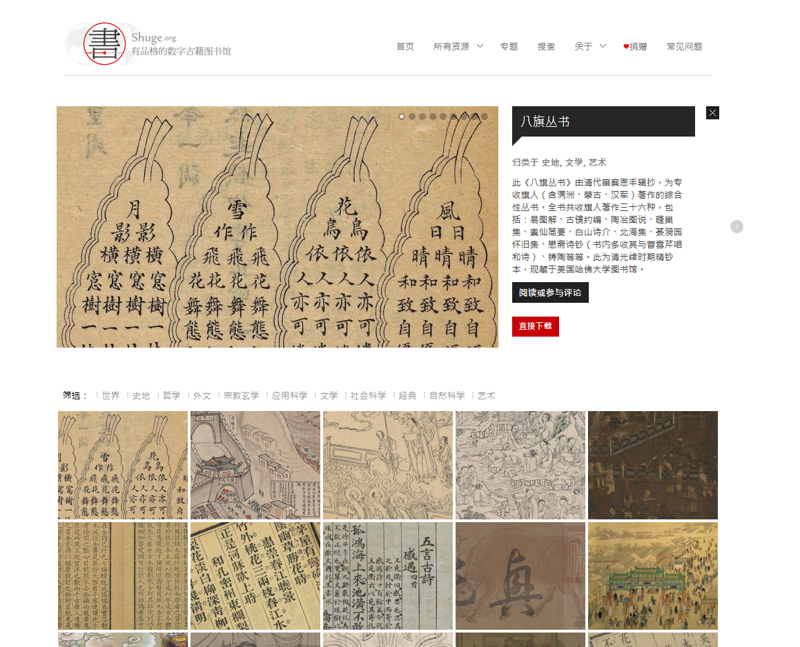Open the 关于 menu label
The height and width of the screenshot is (647, 800).
pos(583,46)
